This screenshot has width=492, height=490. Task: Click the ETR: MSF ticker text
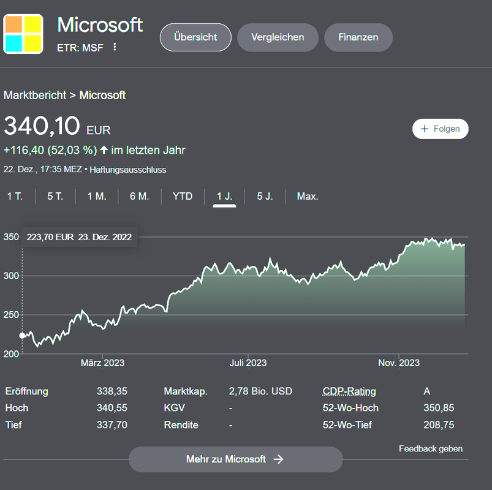coord(80,48)
